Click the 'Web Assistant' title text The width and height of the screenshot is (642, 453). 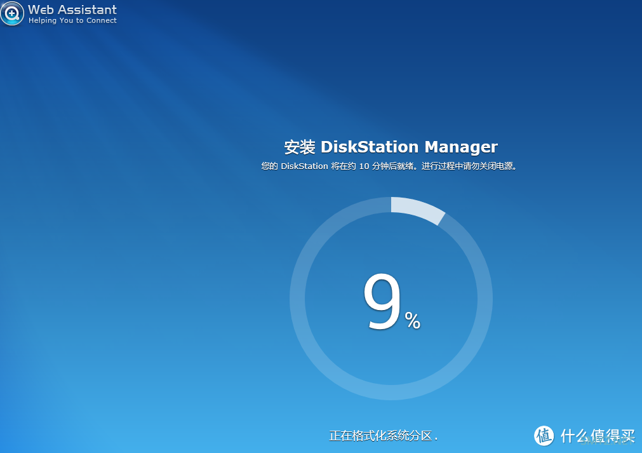pyautogui.click(x=72, y=10)
